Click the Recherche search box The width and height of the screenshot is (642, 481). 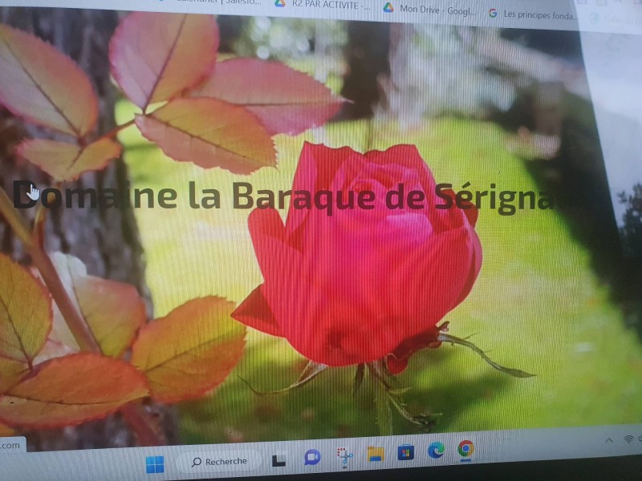coord(222,460)
